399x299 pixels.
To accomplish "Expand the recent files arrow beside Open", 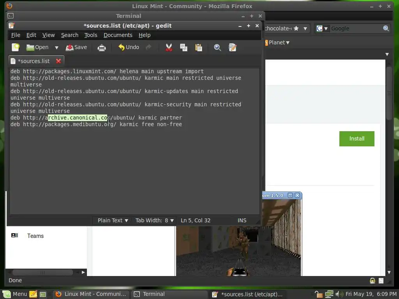I will (x=56, y=47).
